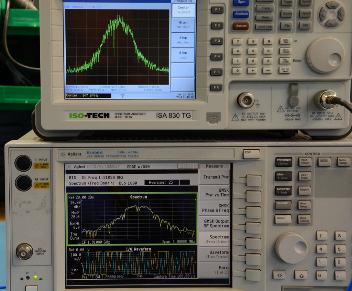Tap the kHz/µSec Enter key
Viewport: 352px width, 291px height.
click(285, 61)
